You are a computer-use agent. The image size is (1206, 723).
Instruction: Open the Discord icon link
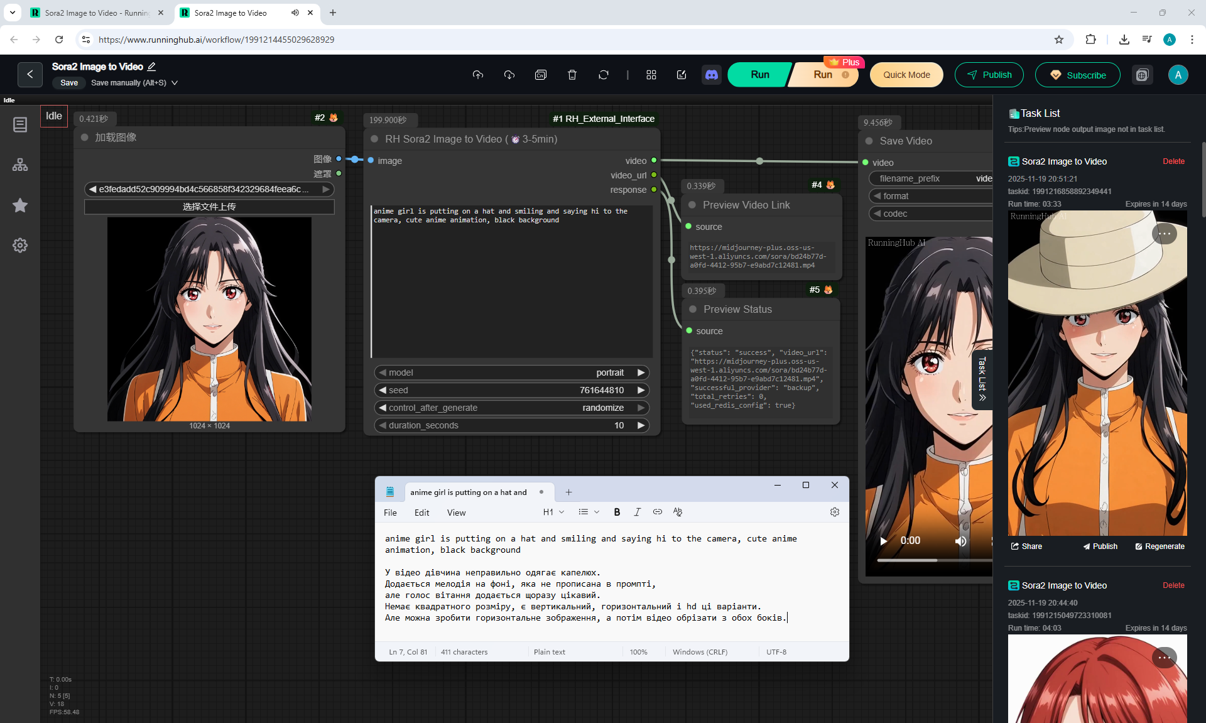(711, 75)
